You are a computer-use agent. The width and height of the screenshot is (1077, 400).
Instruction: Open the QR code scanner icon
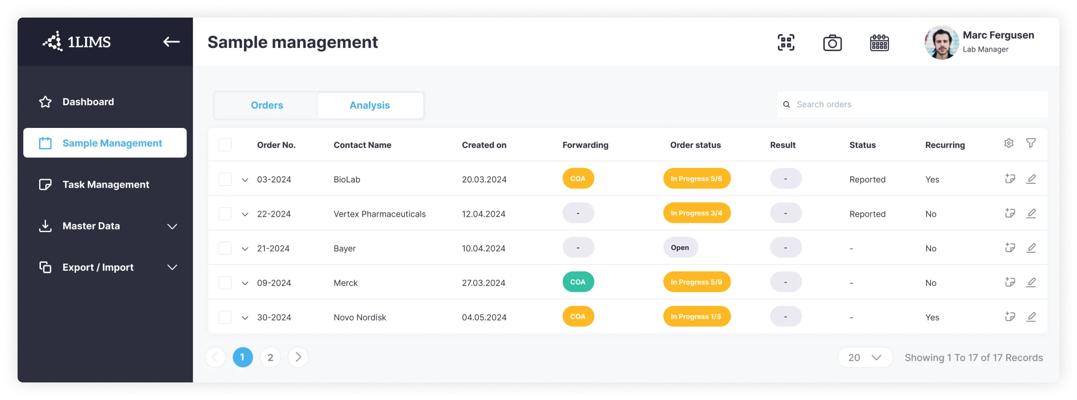click(x=786, y=42)
